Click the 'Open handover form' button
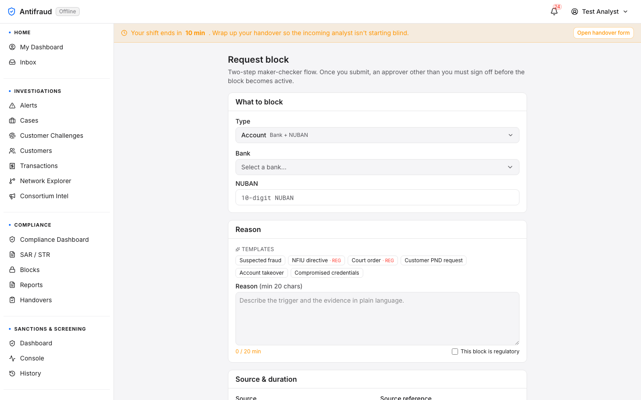Viewport: 641px width, 400px height. [x=603, y=33]
